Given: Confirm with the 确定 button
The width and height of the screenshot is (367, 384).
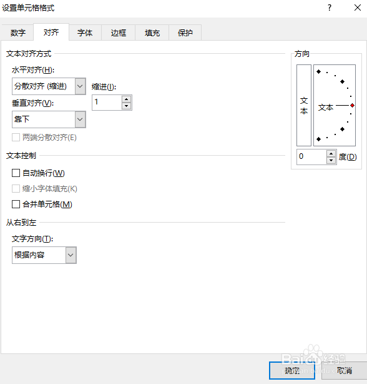Looking at the screenshot, I should [292, 370].
